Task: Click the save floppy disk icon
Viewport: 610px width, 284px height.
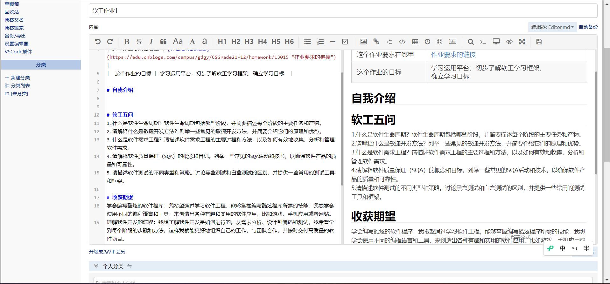Action: [x=539, y=42]
